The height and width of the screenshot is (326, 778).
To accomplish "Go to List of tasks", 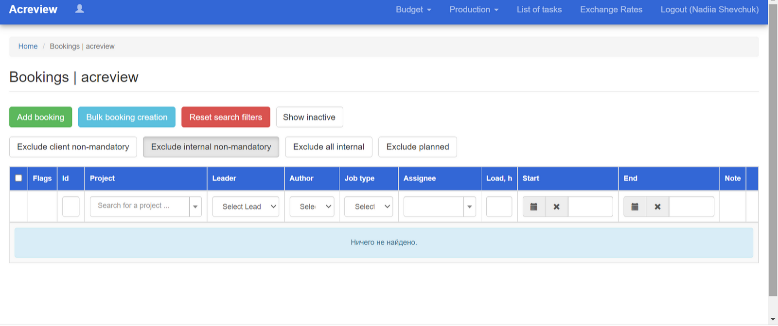I will (x=539, y=9).
